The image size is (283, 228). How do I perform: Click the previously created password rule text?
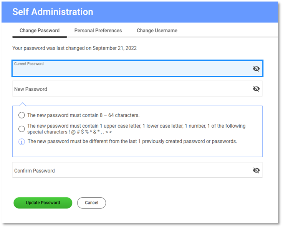(x=132, y=141)
